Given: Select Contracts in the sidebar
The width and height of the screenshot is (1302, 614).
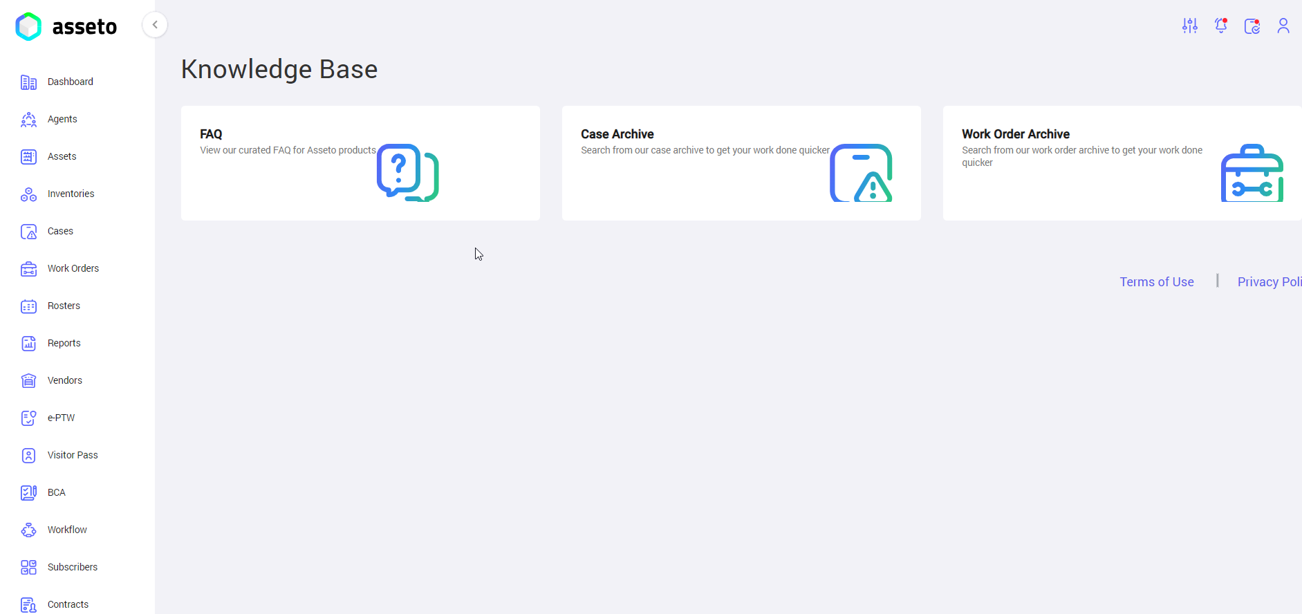Looking at the screenshot, I should coord(68,604).
